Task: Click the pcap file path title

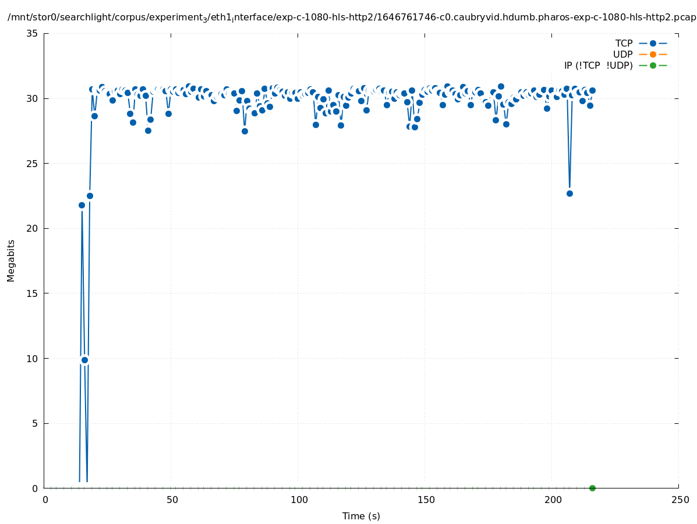Action: tap(352, 17)
